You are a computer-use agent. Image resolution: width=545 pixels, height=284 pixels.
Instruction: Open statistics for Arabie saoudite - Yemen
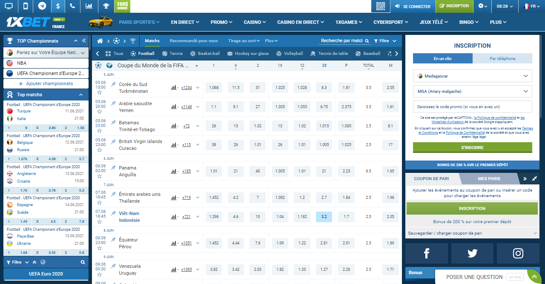click(x=174, y=107)
